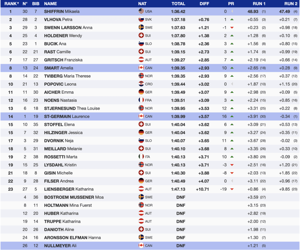The width and height of the screenshot is (300, 250).
Task: Click the Canadian flag beside Amelia Smart
Action: [x=141, y=68]
